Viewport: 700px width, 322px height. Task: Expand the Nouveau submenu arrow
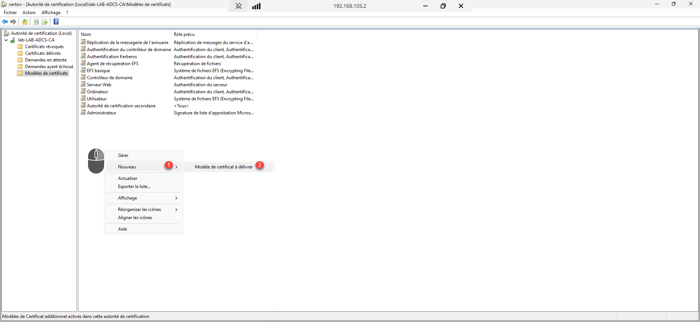[x=176, y=167]
